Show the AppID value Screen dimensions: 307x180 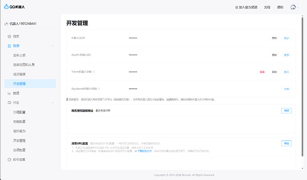287,55
